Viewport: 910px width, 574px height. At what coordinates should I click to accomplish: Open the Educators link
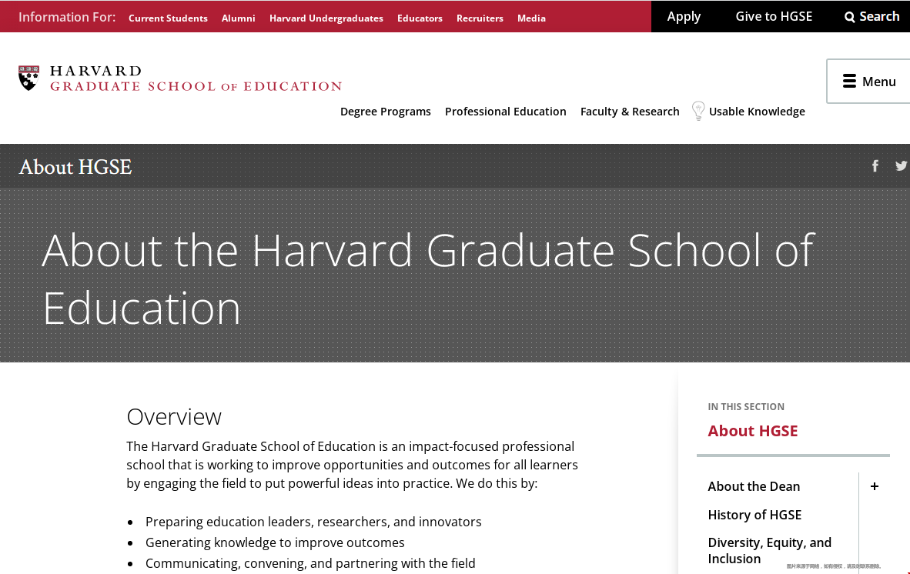(420, 18)
